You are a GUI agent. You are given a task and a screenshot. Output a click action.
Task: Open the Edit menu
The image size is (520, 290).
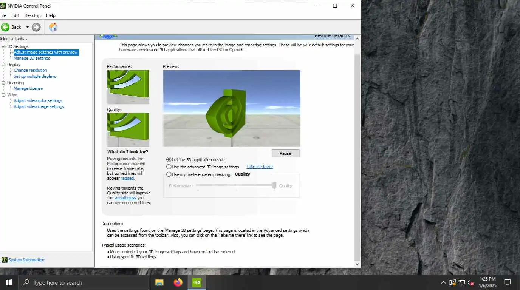click(x=15, y=15)
